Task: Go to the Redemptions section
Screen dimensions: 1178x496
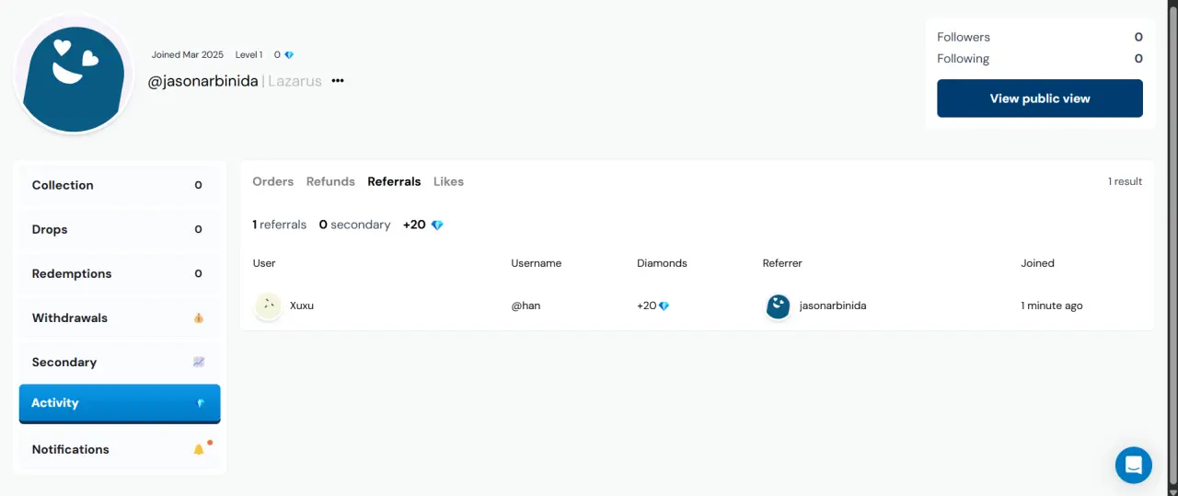Action: 120,273
